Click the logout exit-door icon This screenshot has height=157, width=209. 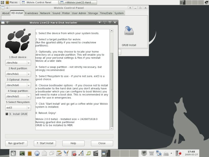(x=178, y=153)
